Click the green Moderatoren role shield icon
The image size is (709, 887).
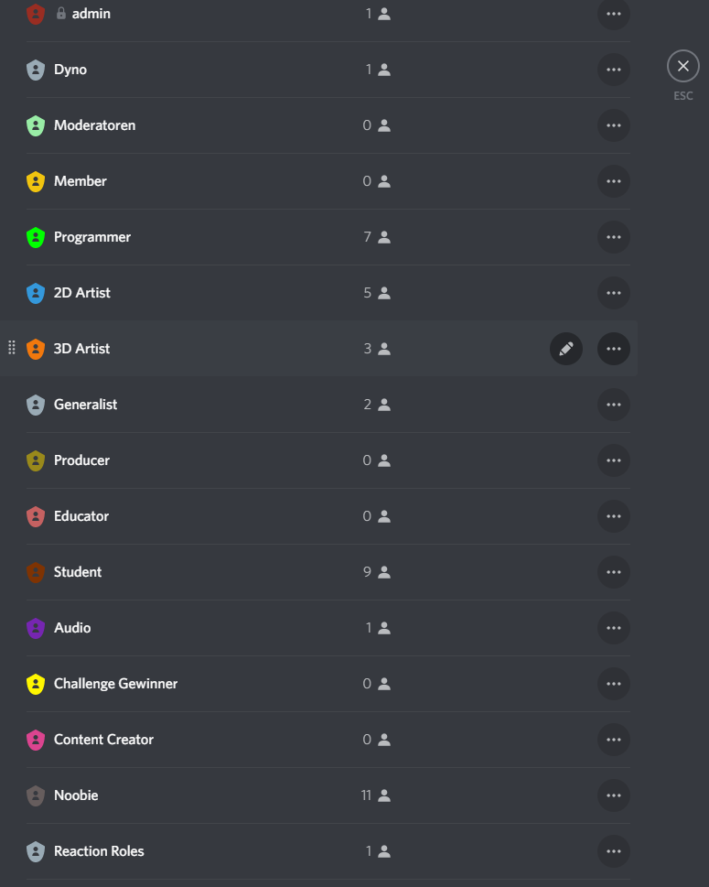pos(35,125)
